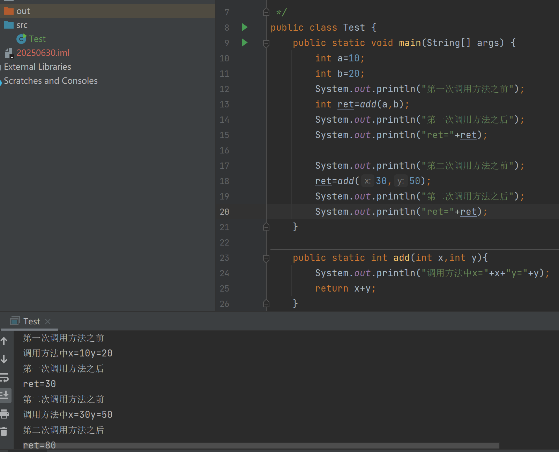The image size is (559, 452).
Task: Click the string '第二次调用方法之前' on line 17
Action: pyautogui.click(x=468, y=166)
